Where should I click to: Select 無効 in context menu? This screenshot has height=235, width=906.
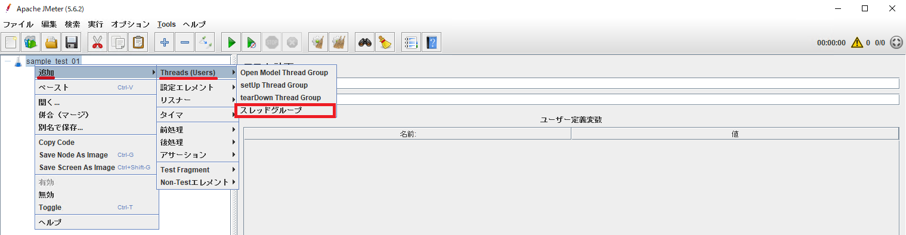pos(97,194)
